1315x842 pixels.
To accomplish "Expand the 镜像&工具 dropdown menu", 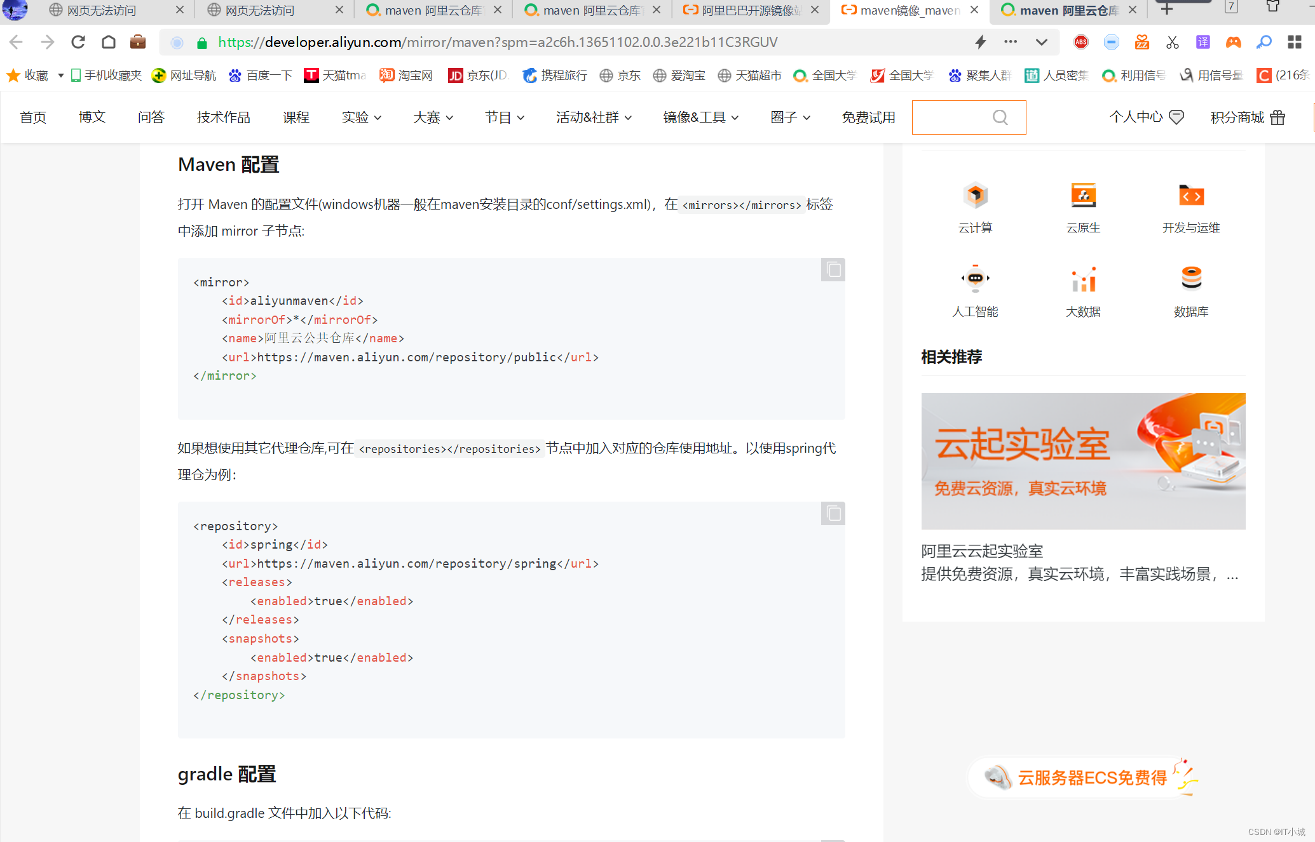I will pyautogui.click(x=700, y=117).
